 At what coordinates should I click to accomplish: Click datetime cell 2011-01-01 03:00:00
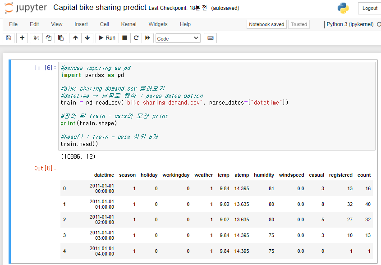(102, 235)
